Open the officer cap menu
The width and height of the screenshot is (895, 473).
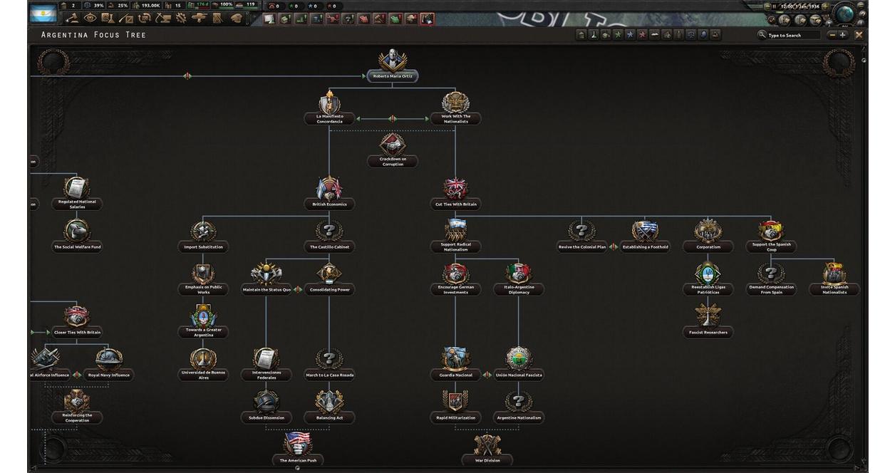[x=236, y=18]
